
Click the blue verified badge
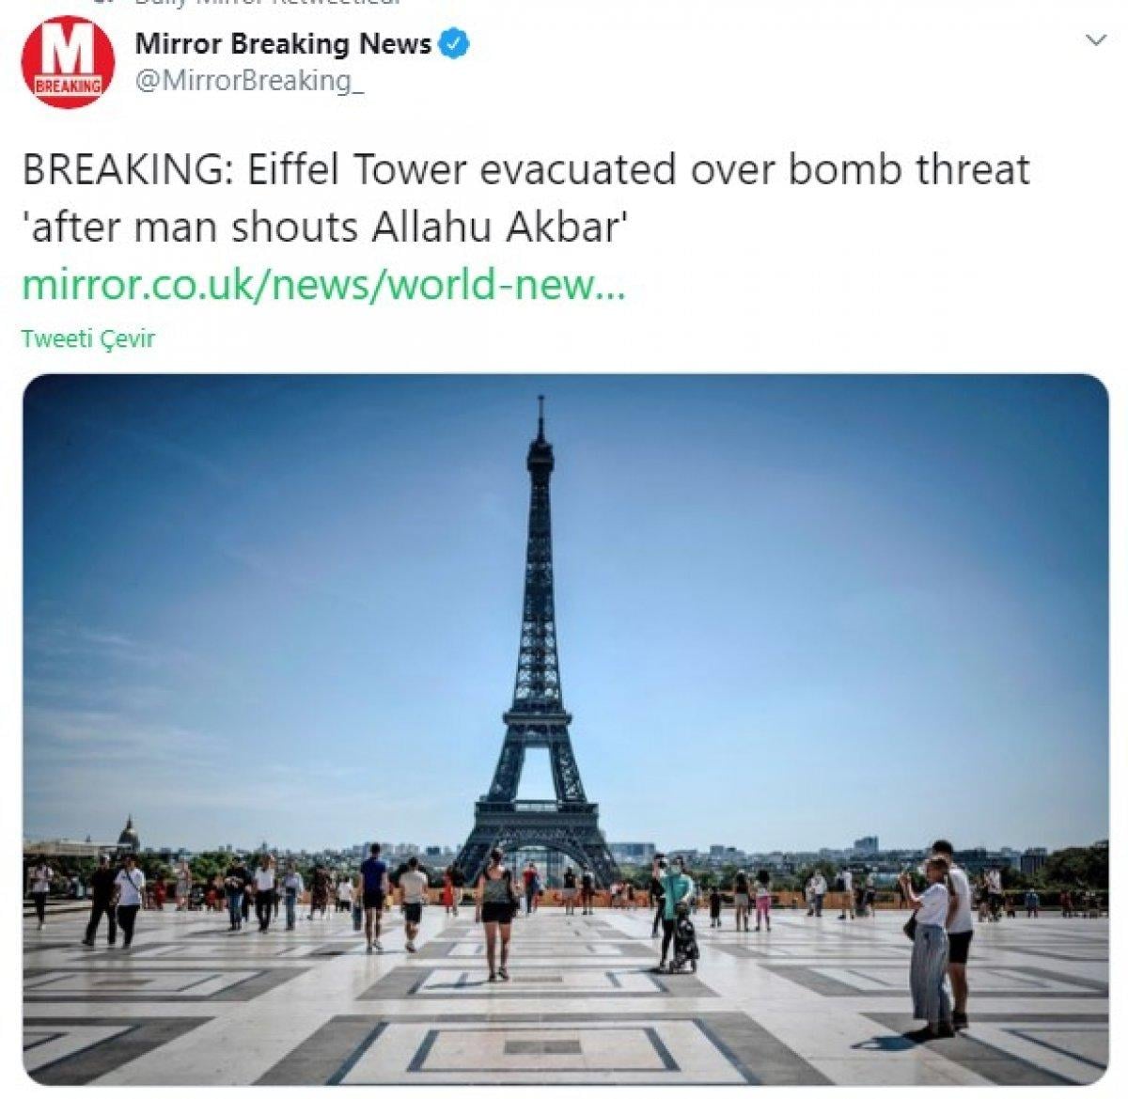pyautogui.click(x=456, y=43)
